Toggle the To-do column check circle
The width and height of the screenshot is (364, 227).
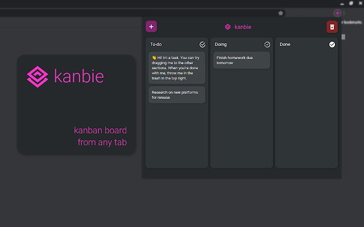[202, 44]
